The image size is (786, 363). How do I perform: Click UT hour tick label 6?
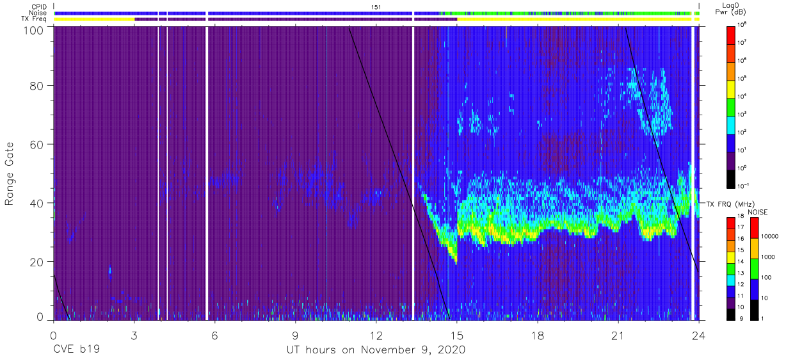click(x=215, y=335)
